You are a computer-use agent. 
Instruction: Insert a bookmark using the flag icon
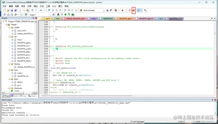point(49,10)
